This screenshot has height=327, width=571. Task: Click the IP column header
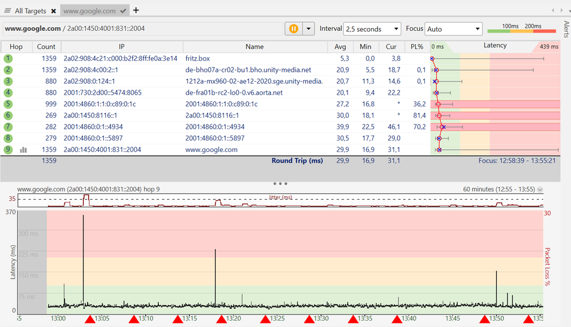[x=122, y=47]
